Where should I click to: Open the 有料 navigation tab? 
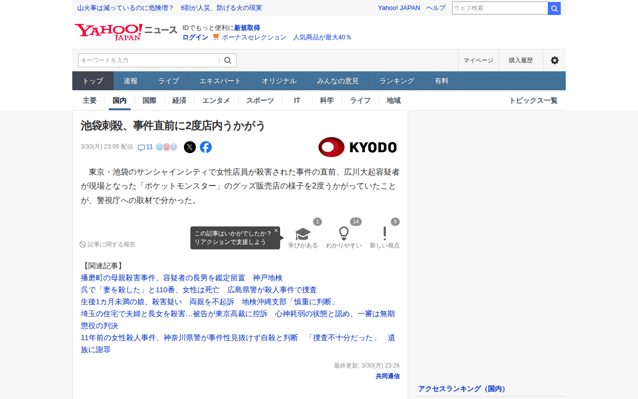[x=442, y=81]
